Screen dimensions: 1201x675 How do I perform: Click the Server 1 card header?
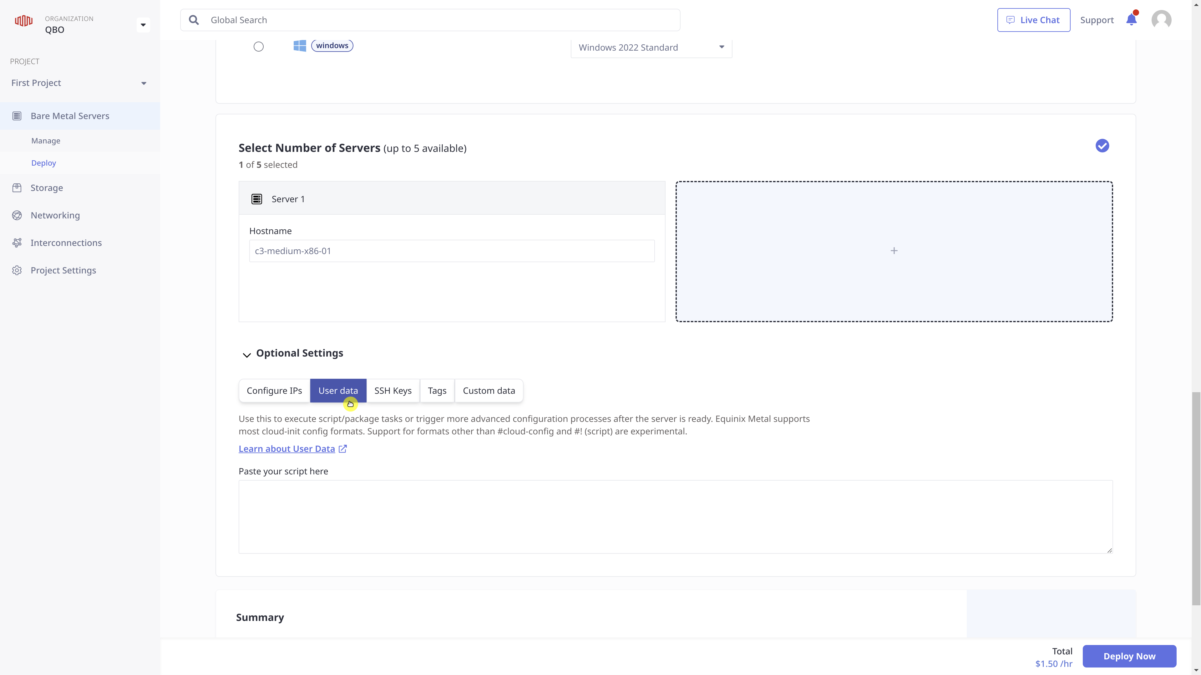[x=452, y=198]
